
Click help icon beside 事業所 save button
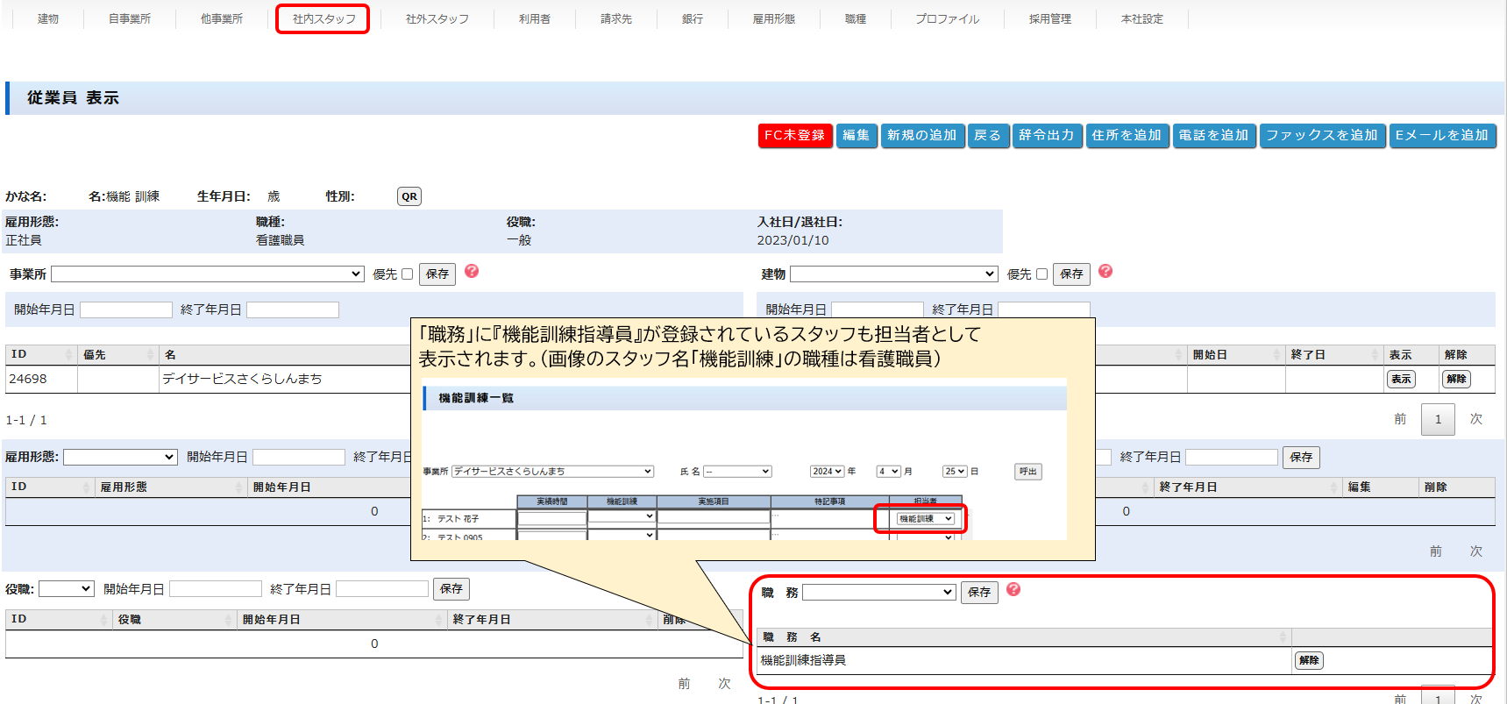(472, 272)
